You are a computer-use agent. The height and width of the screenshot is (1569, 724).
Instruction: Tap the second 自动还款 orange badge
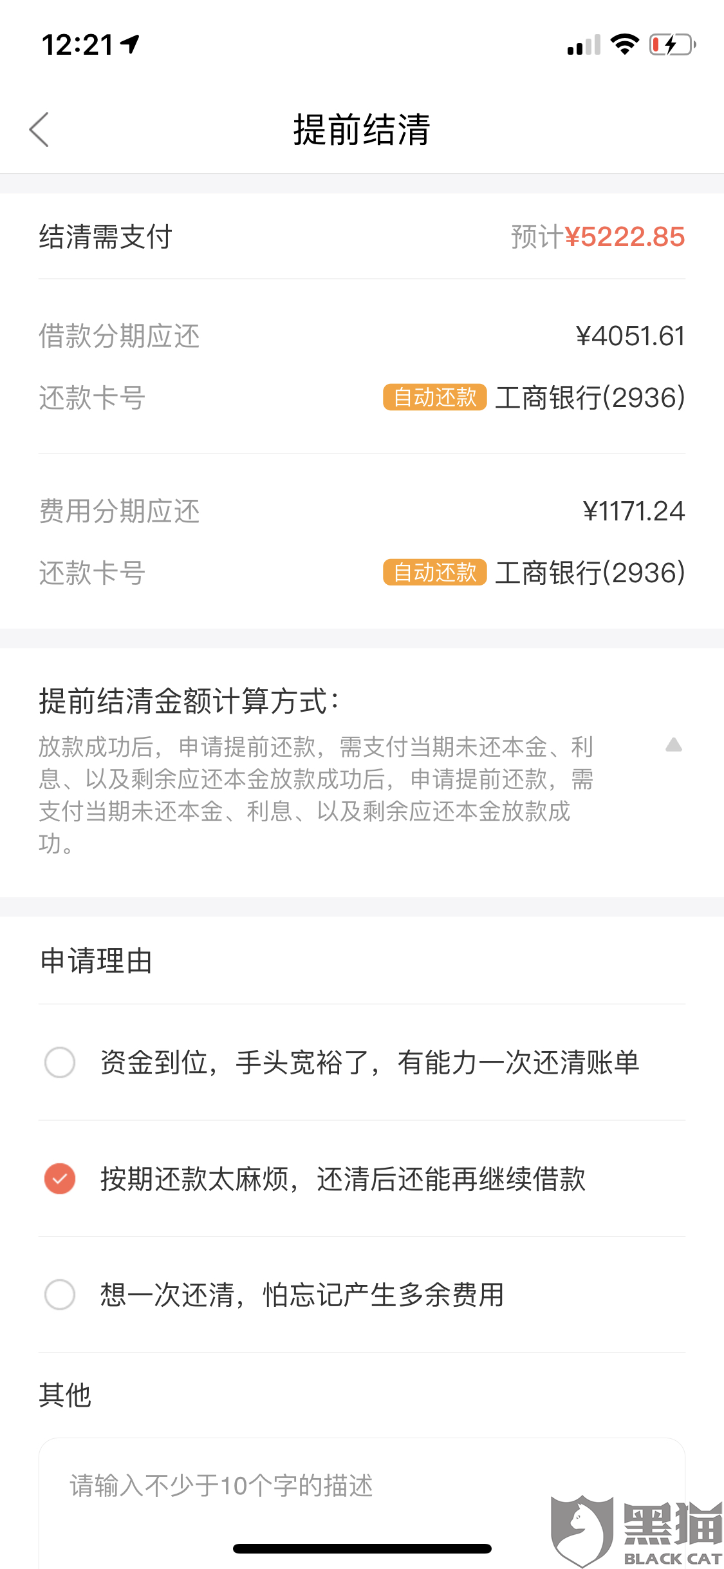tap(434, 572)
